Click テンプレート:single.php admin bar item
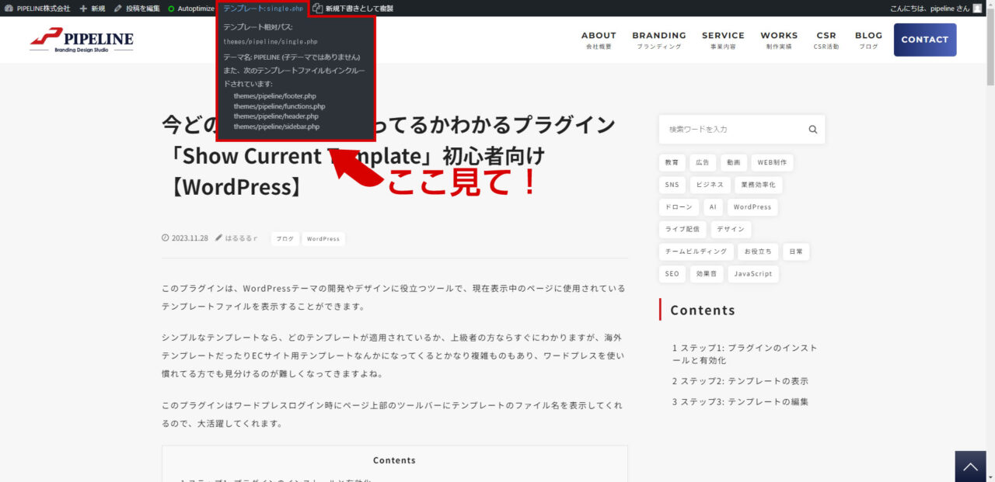The height and width of the screenshot is (482, 995). tap(263, 8)
